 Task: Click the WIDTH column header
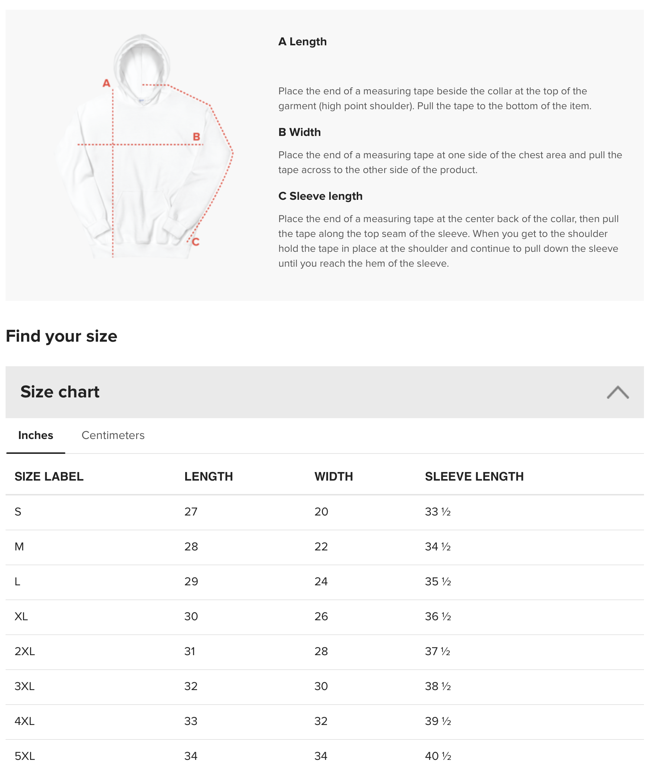334,477
